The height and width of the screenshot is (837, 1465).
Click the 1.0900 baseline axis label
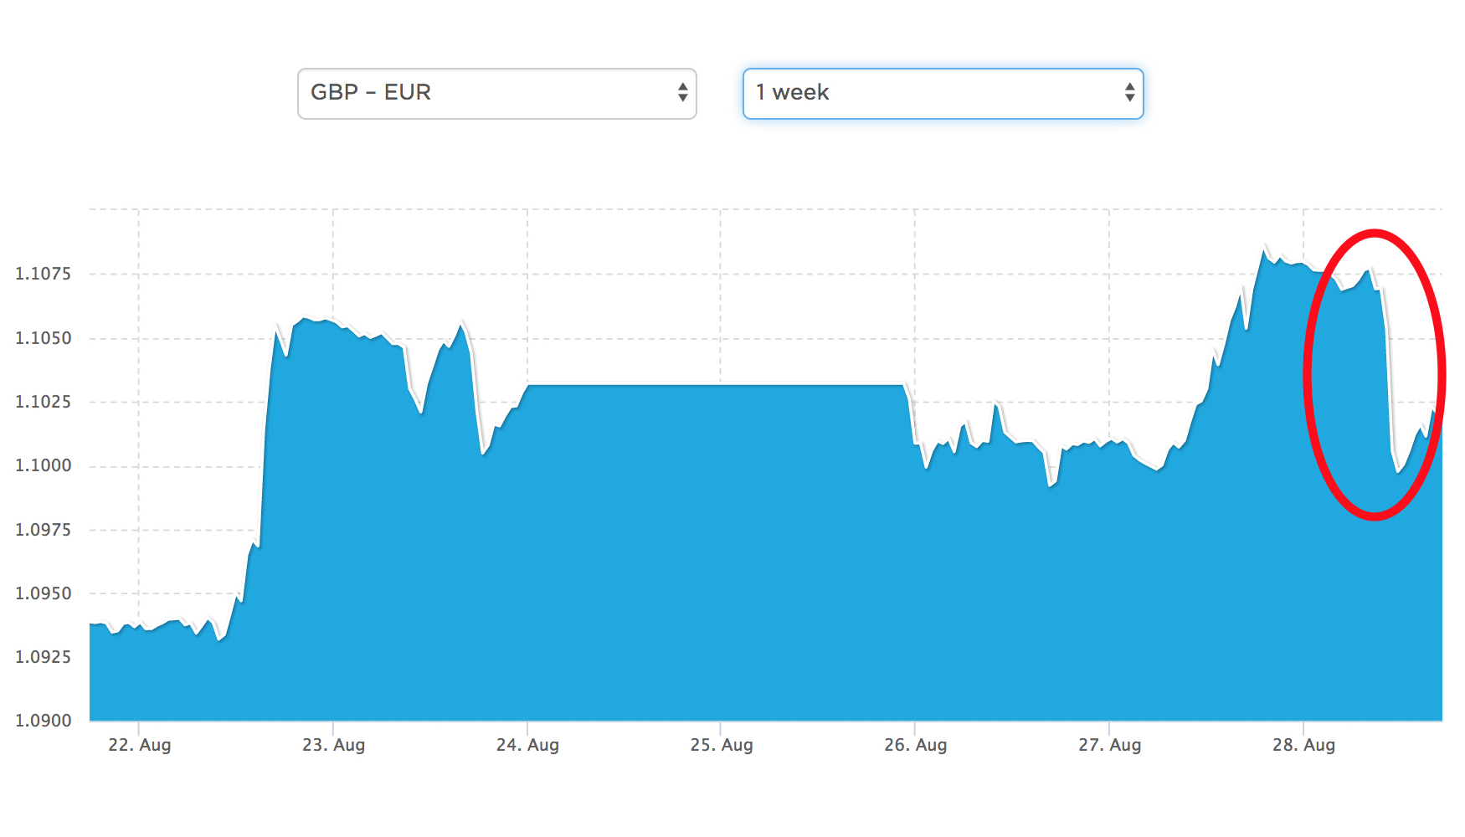pyautogui.click(x=44, y=721)
